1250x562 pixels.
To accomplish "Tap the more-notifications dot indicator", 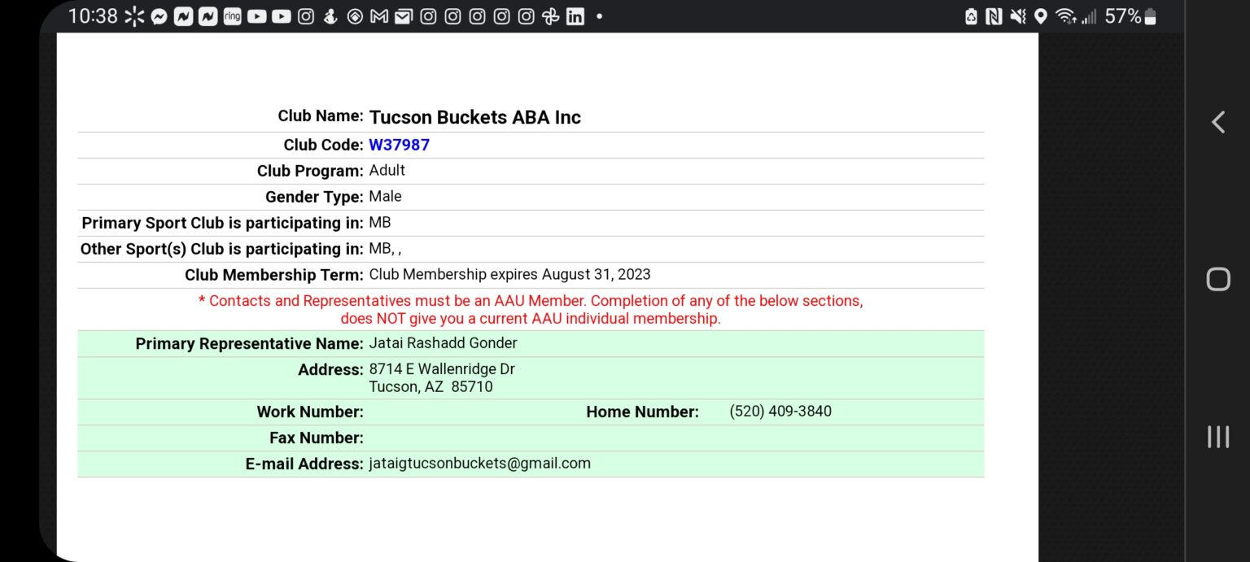I will point(600,16).
